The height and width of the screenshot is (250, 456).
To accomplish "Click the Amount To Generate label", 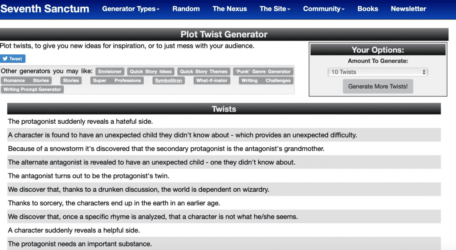I will [x=378, y=61].
